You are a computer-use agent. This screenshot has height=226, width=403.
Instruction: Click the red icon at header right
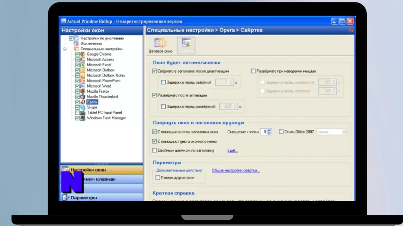351,30
